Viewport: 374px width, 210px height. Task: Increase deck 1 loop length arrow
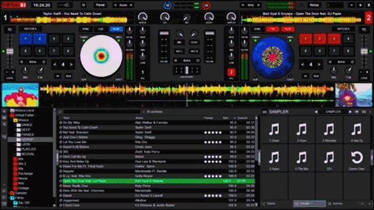coord(71,65)
